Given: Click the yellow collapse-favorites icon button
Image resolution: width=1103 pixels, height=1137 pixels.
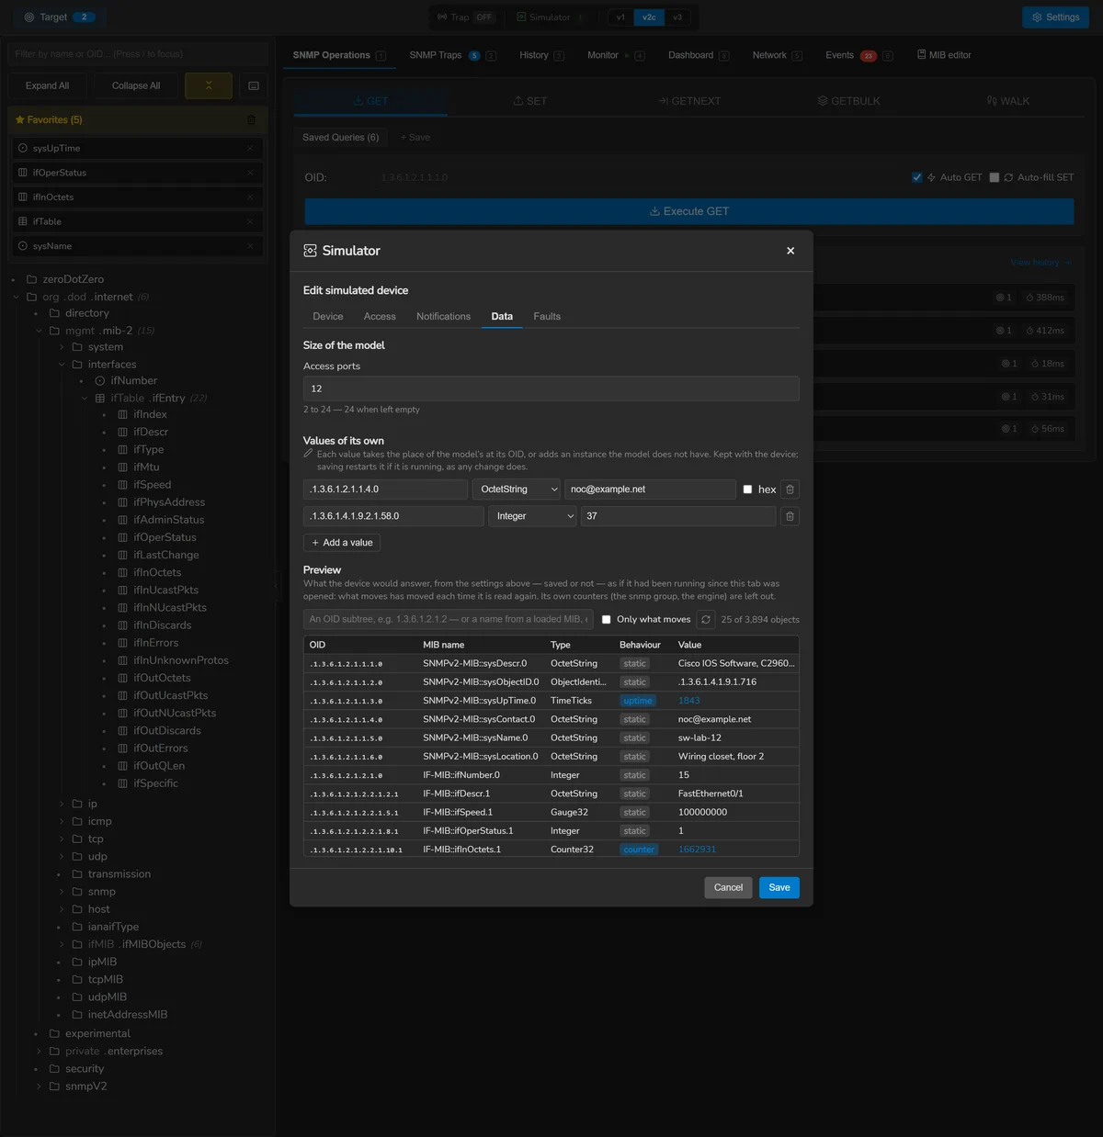Looking at the screenshot, I should [209, 85].
